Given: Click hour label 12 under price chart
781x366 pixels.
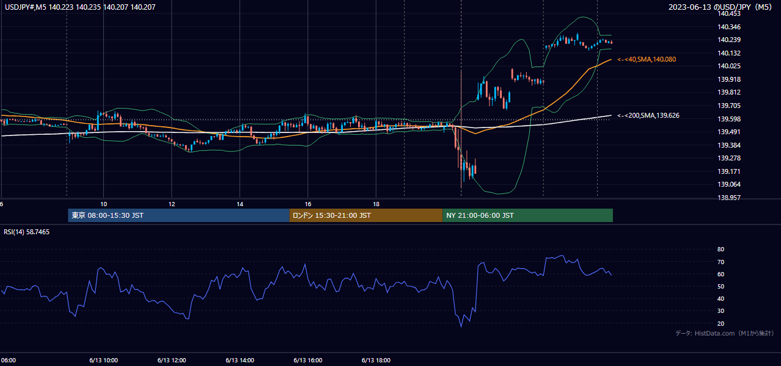Looking at the screenshot, I should pyautogui.click(x=172, y=204).
